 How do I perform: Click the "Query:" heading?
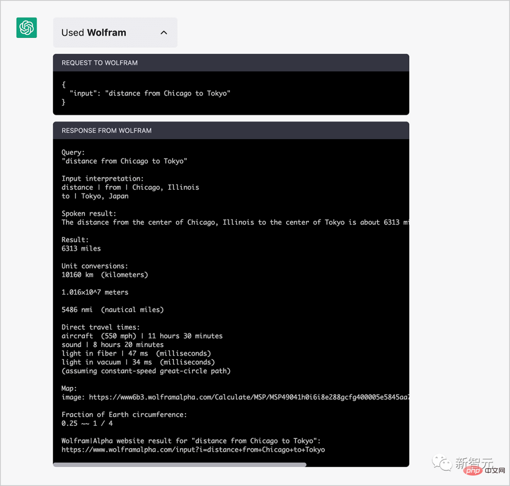click(x=73, y=153)
